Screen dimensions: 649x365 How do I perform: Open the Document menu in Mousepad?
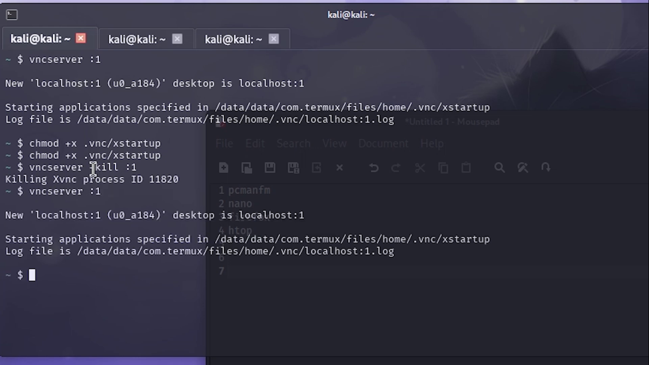point(383,144)
